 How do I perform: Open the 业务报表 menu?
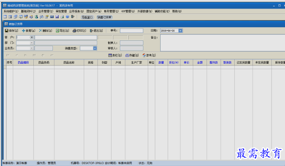point(77,11)
